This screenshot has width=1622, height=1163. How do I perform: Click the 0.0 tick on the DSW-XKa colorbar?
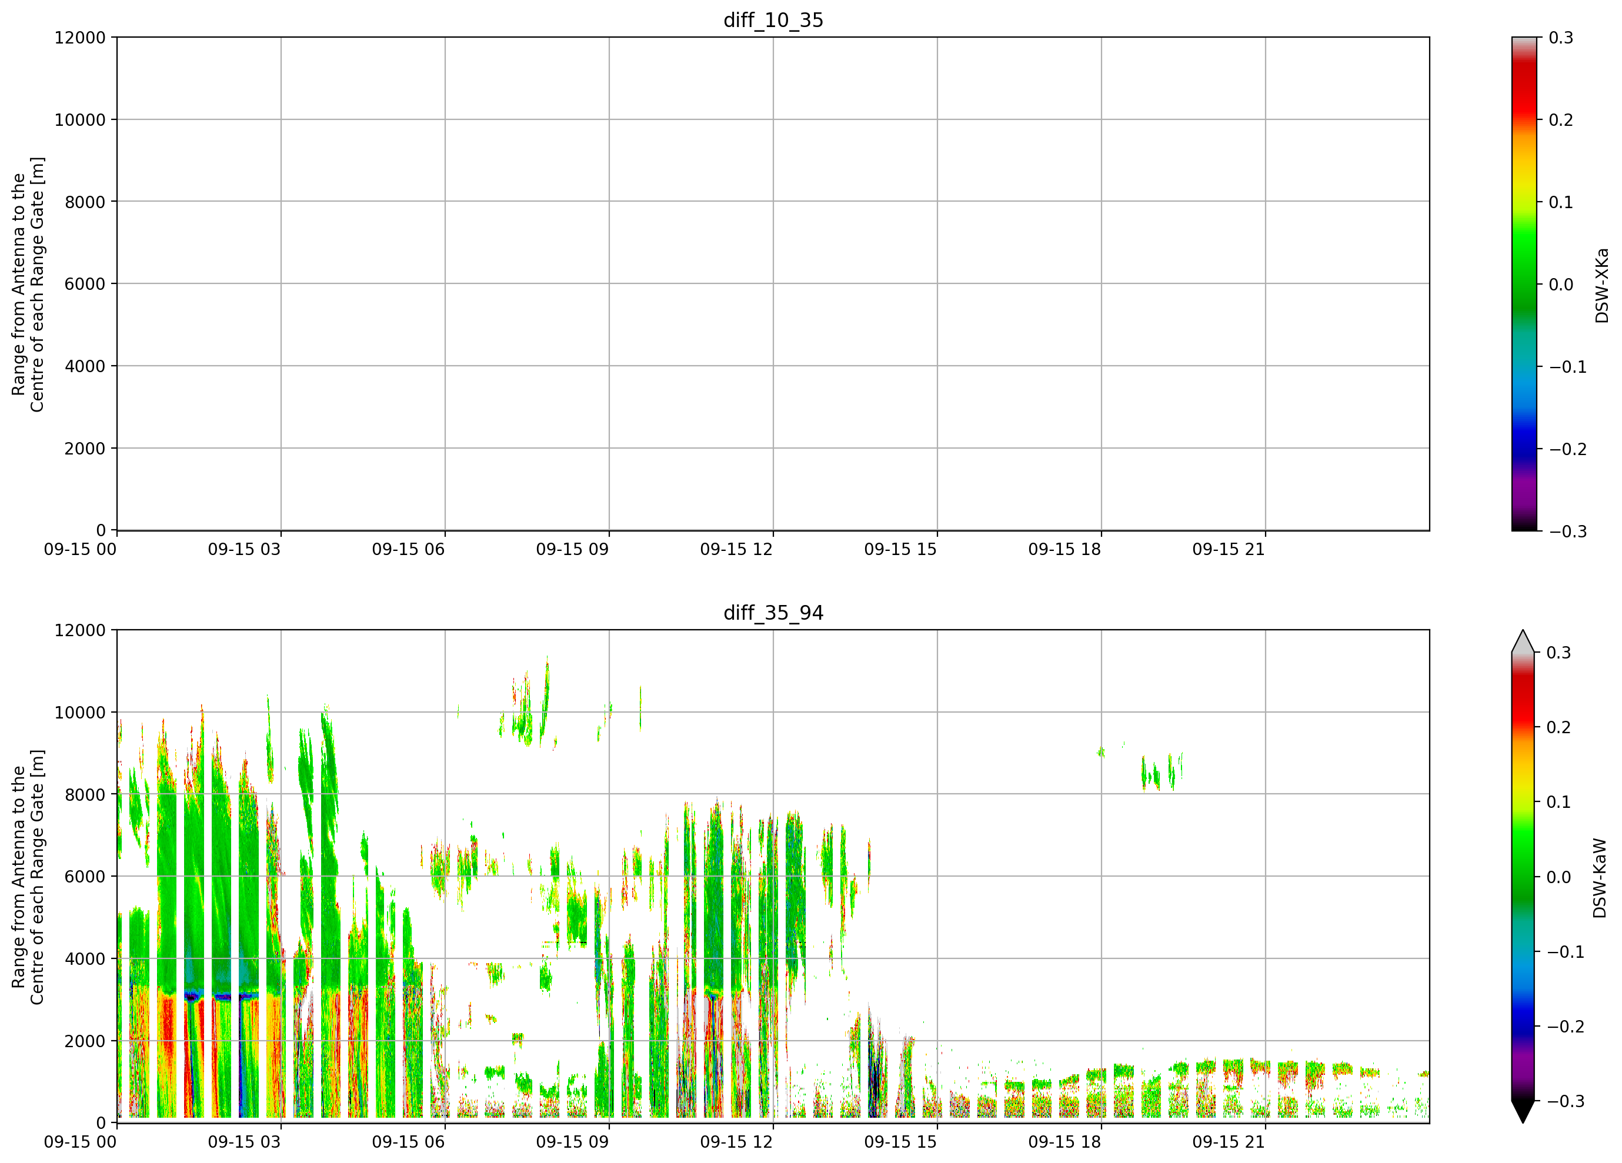1561,284
